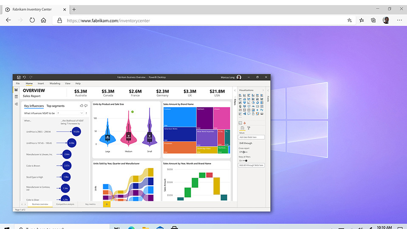Click the $21.8M USA sales card
This screenshot has width=407, height=229.
[217, 93]
